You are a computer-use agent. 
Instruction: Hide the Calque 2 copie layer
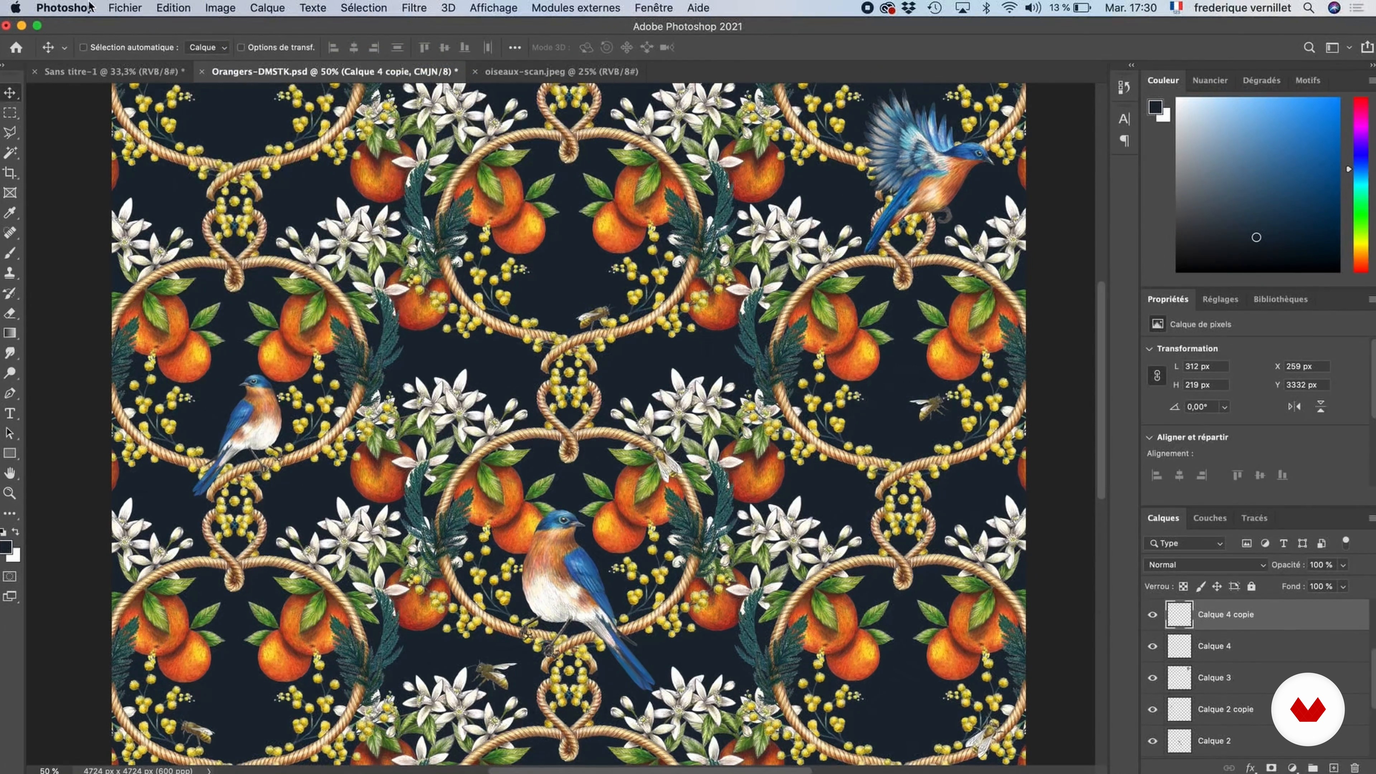[1153, 709]
